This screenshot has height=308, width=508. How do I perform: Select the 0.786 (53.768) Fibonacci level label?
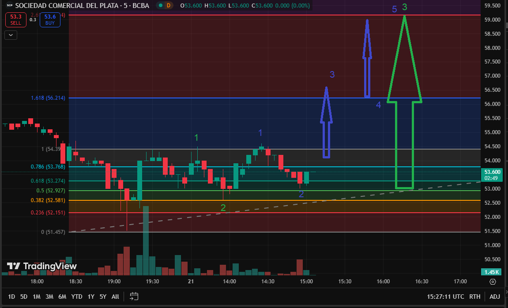48,167
